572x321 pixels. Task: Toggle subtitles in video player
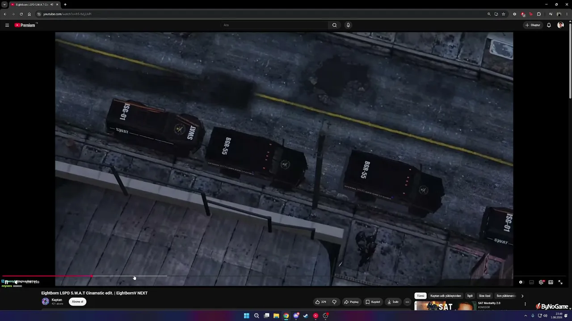[x=531, y=282]
